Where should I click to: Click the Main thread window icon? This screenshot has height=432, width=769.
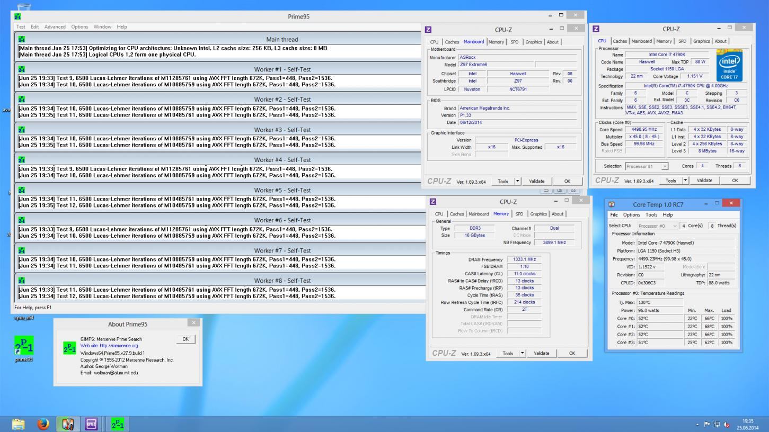pyautogui.click(x=21, y=39)
